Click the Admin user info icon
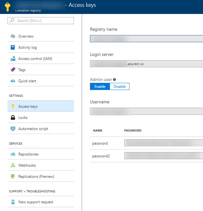This screenshot has width=203, height=211. pyautogui.click(x=114, y=80)
